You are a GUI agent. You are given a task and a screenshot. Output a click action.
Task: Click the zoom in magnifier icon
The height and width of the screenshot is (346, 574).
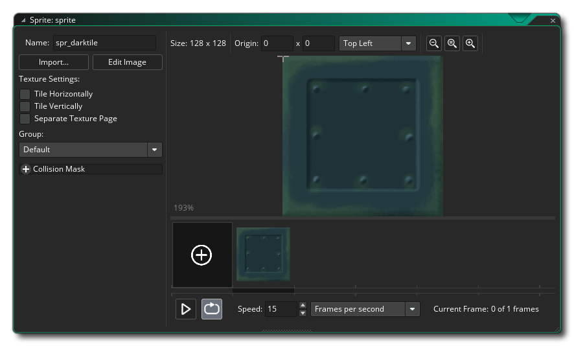470,43
